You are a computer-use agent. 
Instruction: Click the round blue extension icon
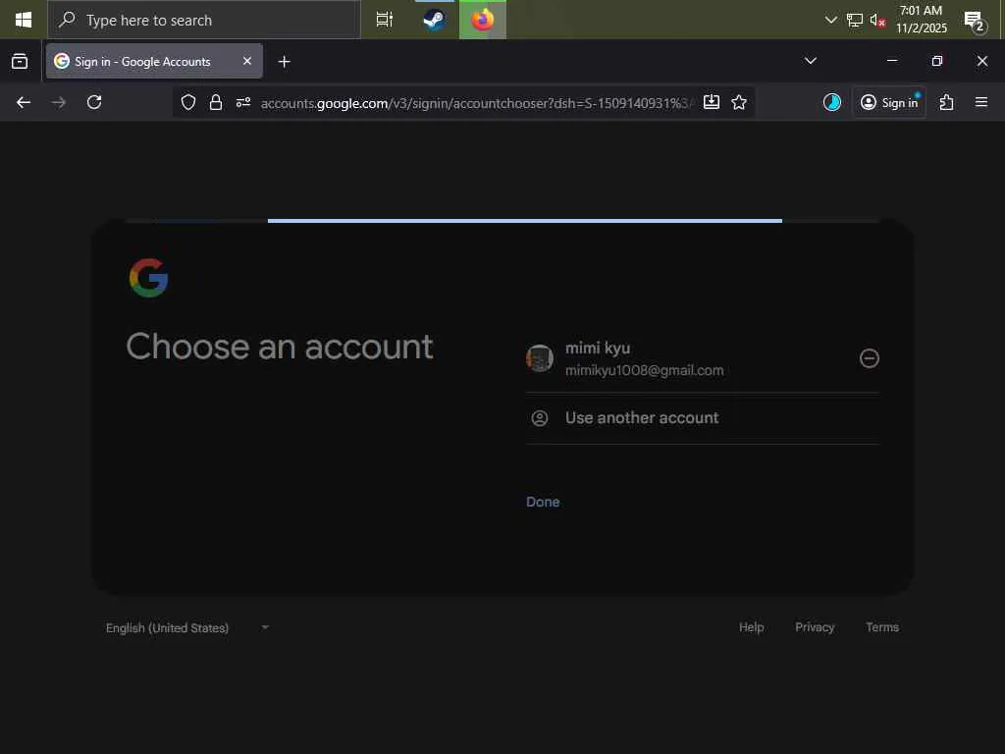[832, 102]
